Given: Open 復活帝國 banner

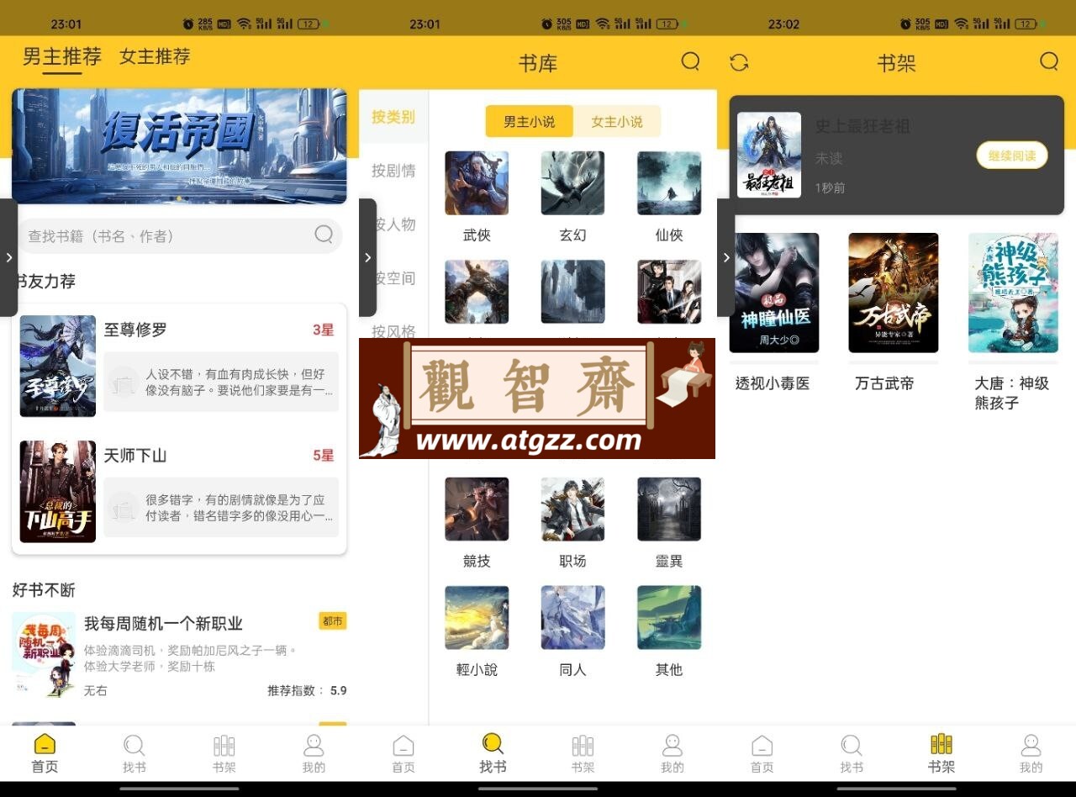Looking at the screenshot, I should pyautogui.click(x=179, y=146).
